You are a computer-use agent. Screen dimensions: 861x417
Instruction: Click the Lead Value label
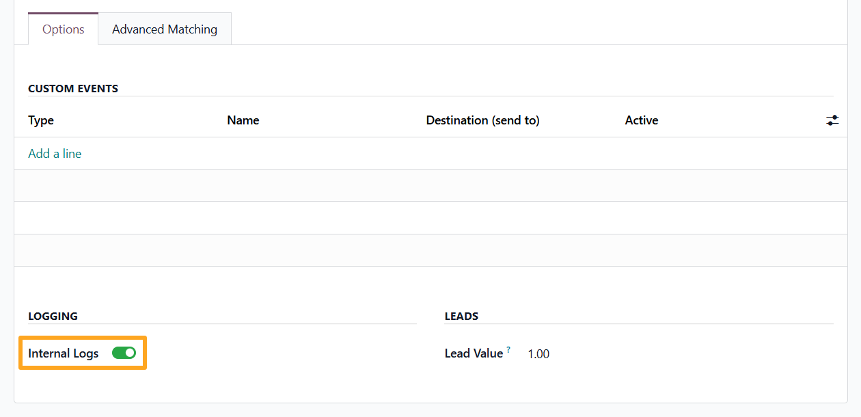474,353
